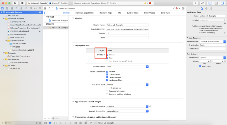Open the Issue navigator warning icon

coord(21,8)
